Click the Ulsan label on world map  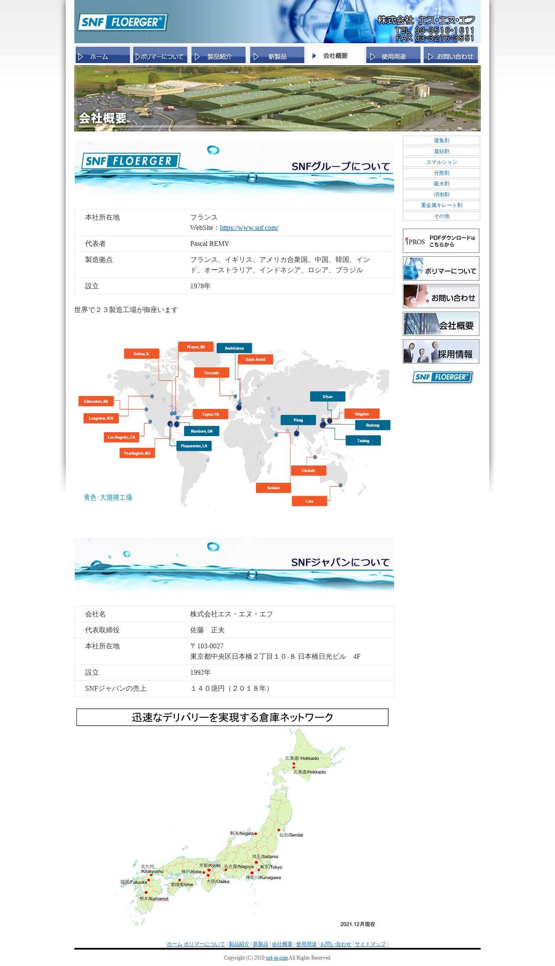[x=328, y=396]
